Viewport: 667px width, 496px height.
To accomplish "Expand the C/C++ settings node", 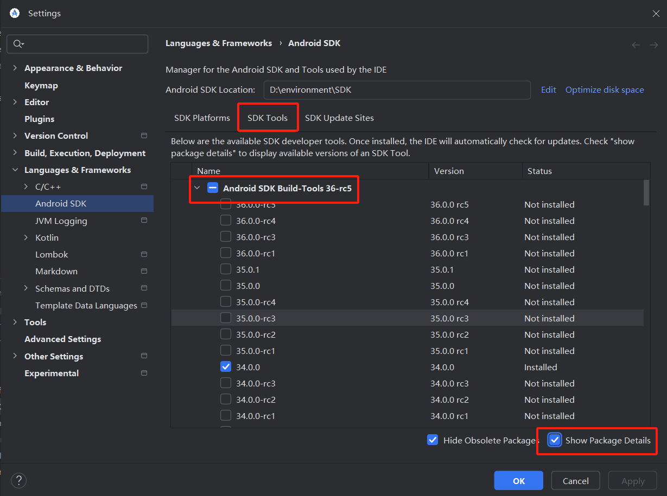I will (x=26, y=186).
